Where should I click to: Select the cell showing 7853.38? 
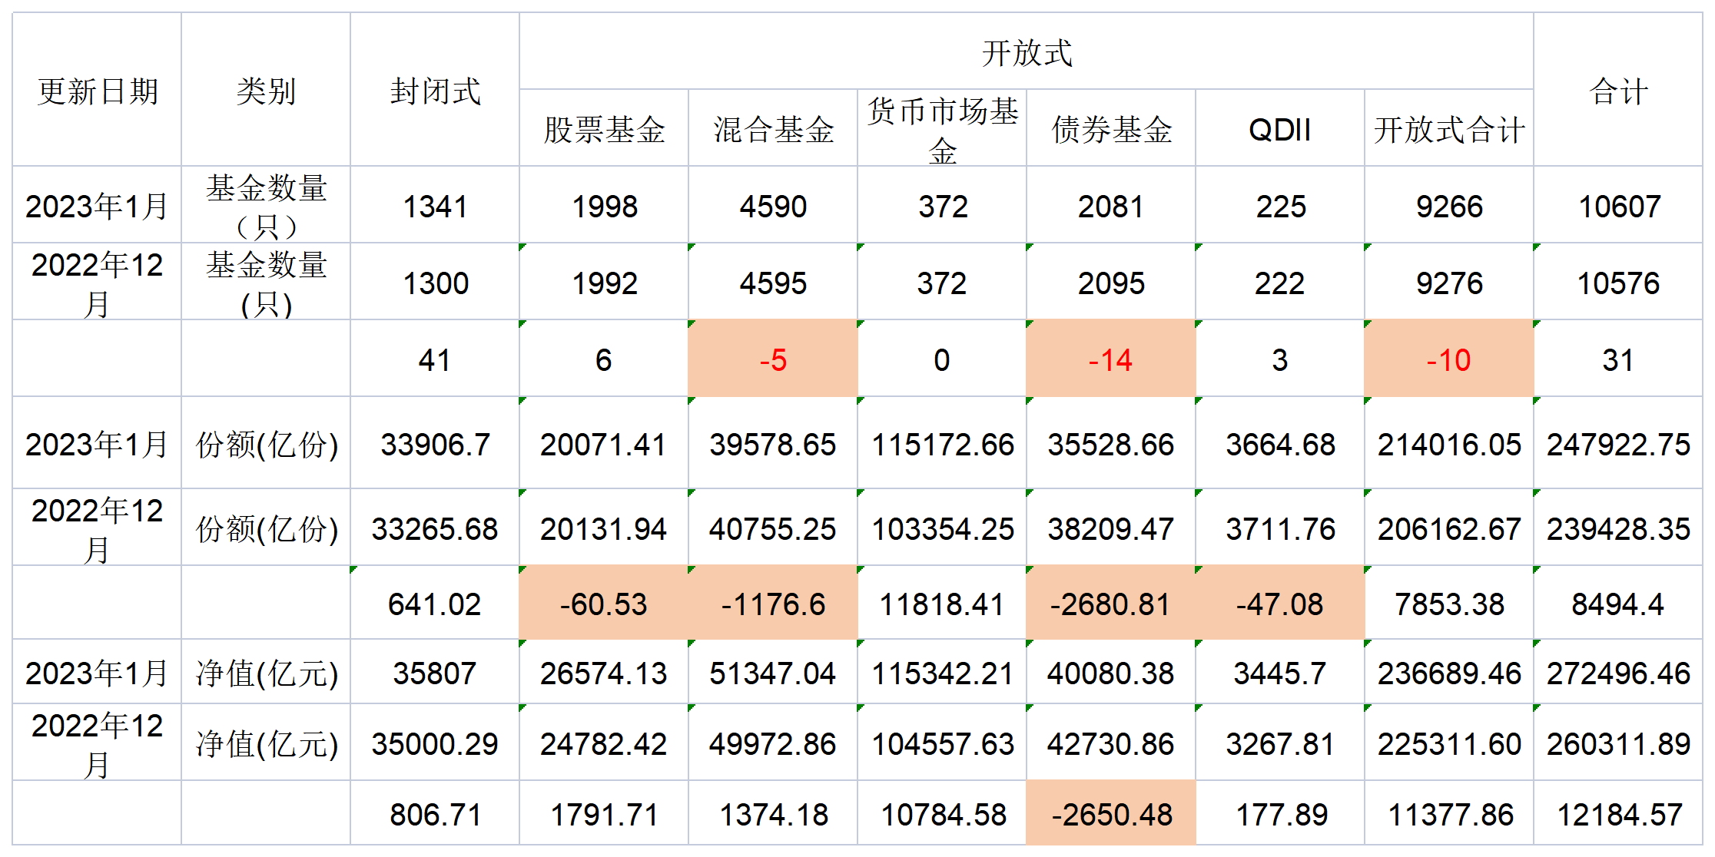click(x=1448, y=604)
